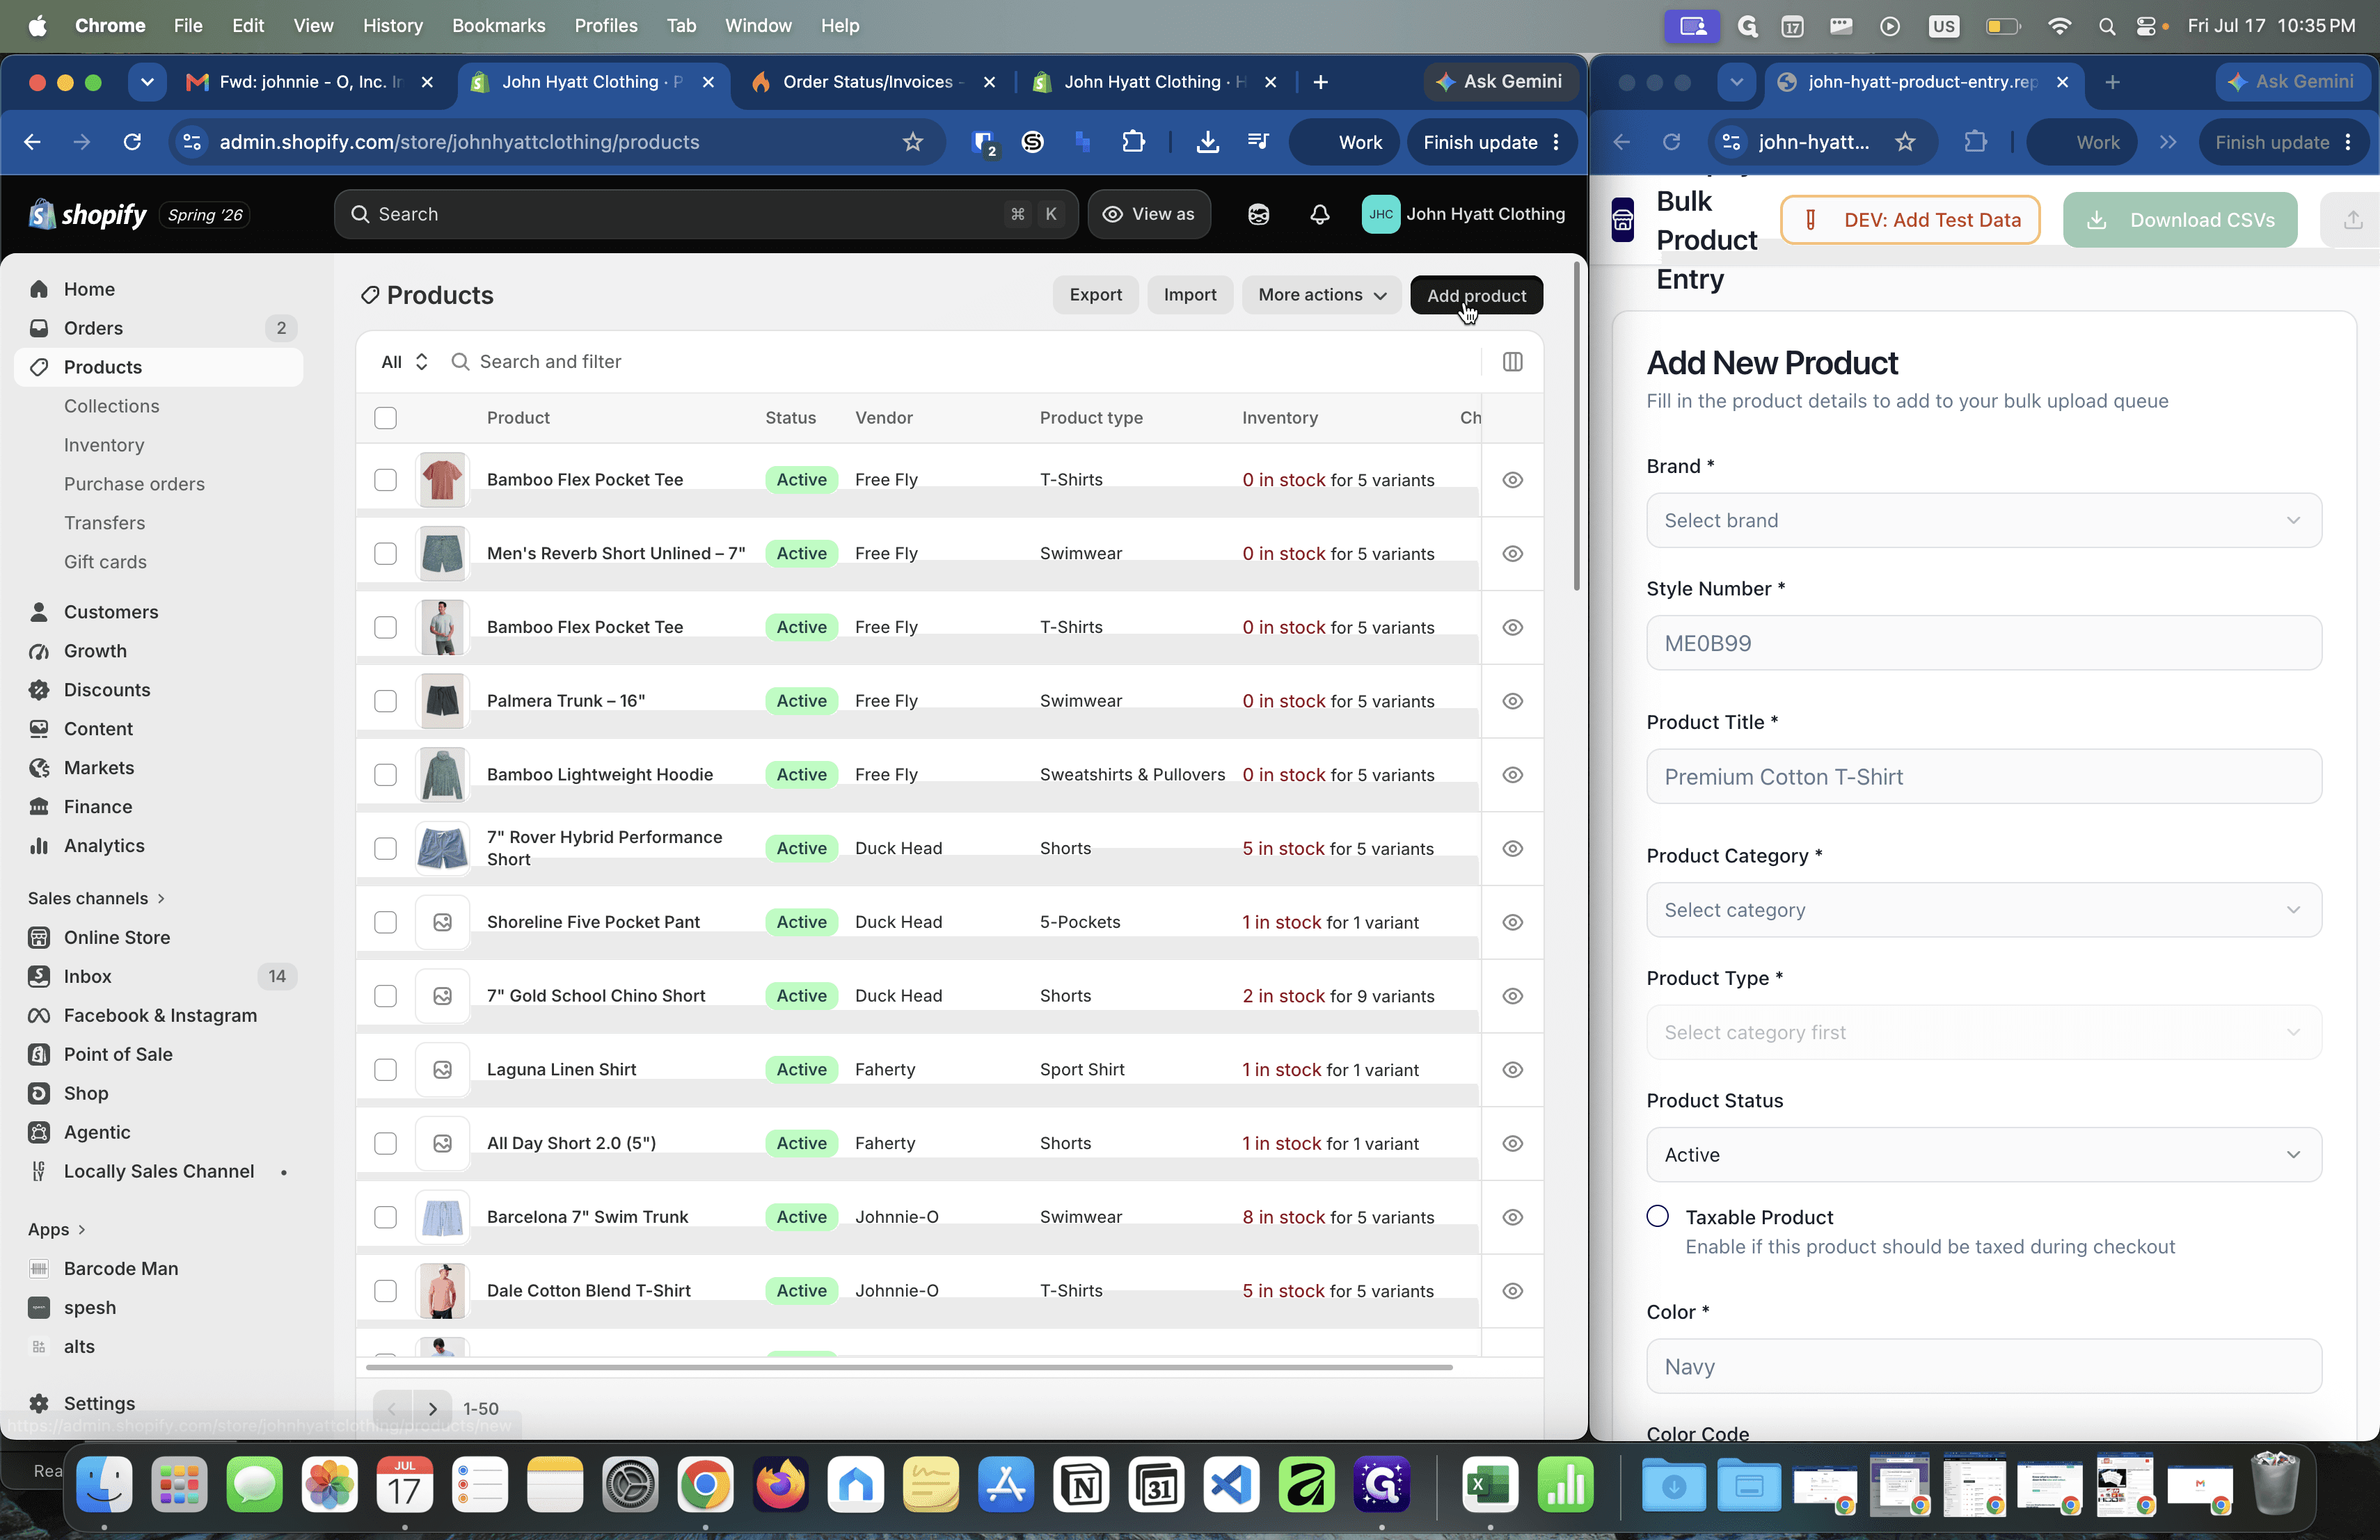
Task: Click the Sidekick assistant icon in top bar
Action: point(1258,214)
